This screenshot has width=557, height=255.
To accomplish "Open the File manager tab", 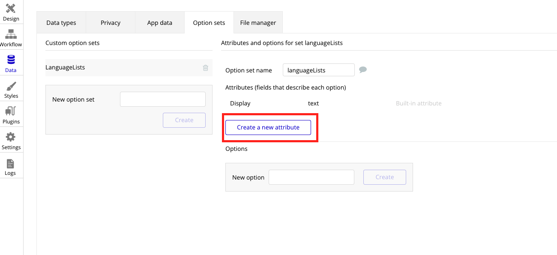I will pos(258,23).
